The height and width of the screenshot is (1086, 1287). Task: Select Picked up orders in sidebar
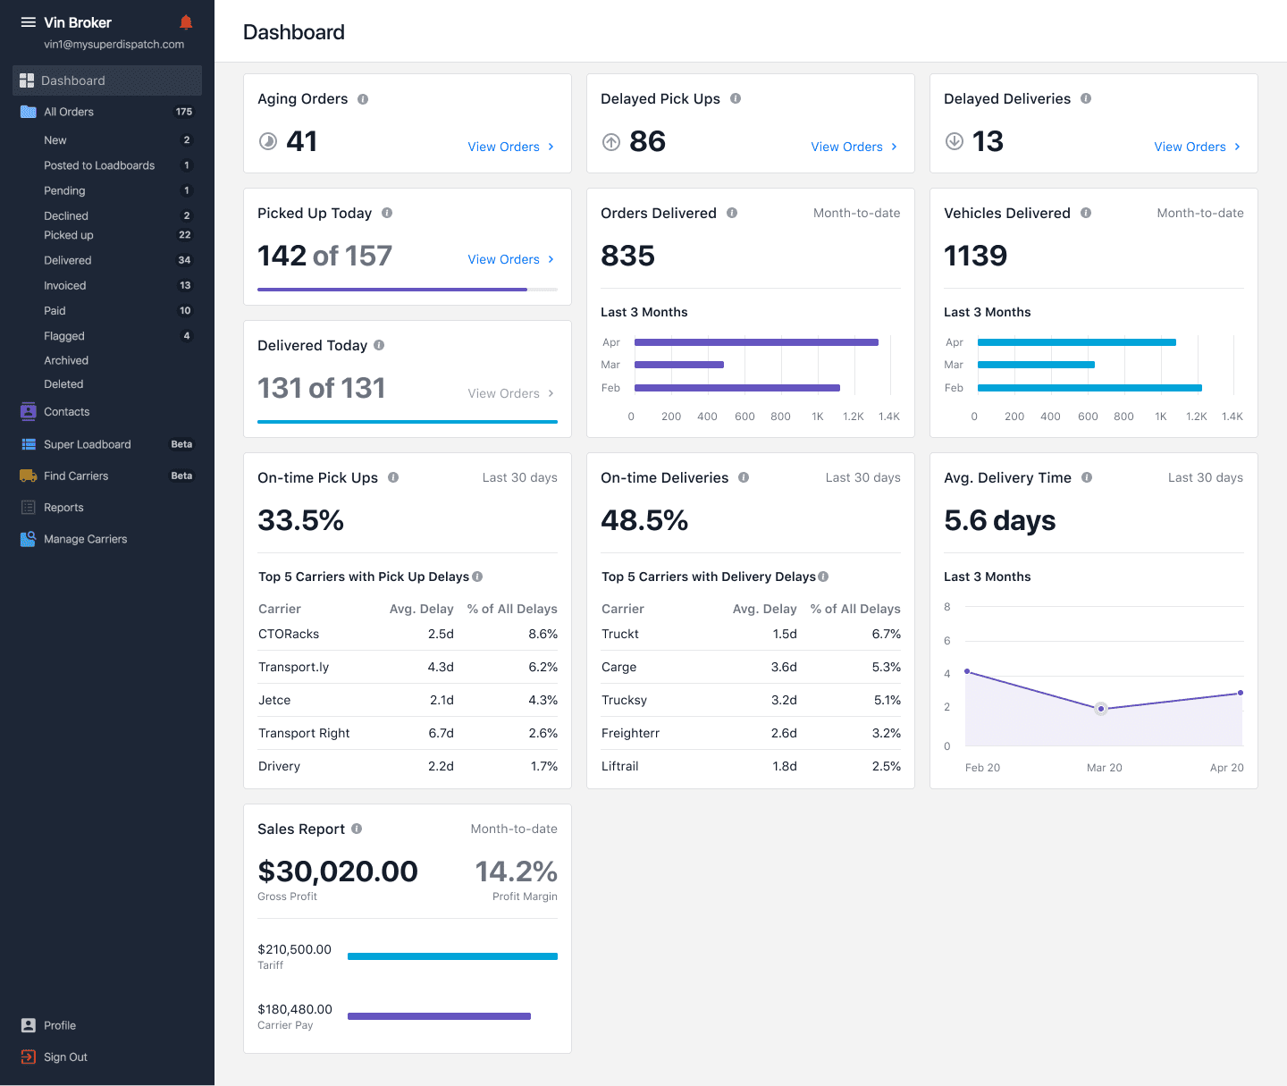pyautogui.click(x=69, y=235)
